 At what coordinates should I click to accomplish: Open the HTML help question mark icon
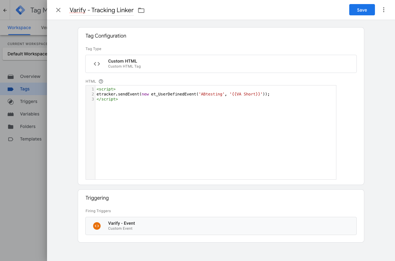coord(101,81)
